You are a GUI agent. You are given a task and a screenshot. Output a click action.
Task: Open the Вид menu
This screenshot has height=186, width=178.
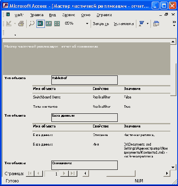pyautogui.click(x=52, y=15)
